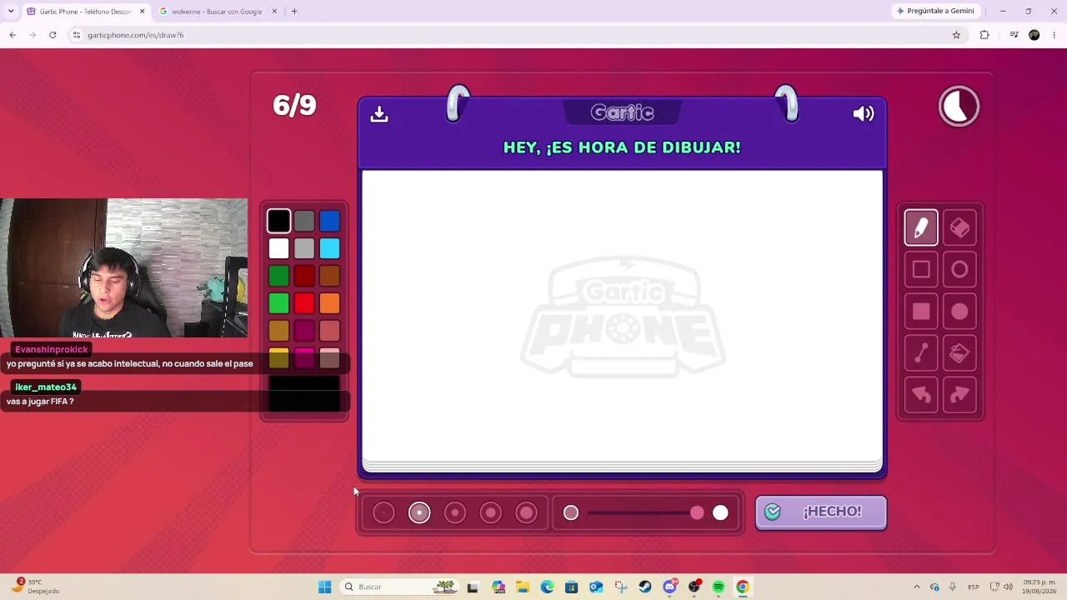Launch Microsoft Edge from the taskbar

point(547,587)
